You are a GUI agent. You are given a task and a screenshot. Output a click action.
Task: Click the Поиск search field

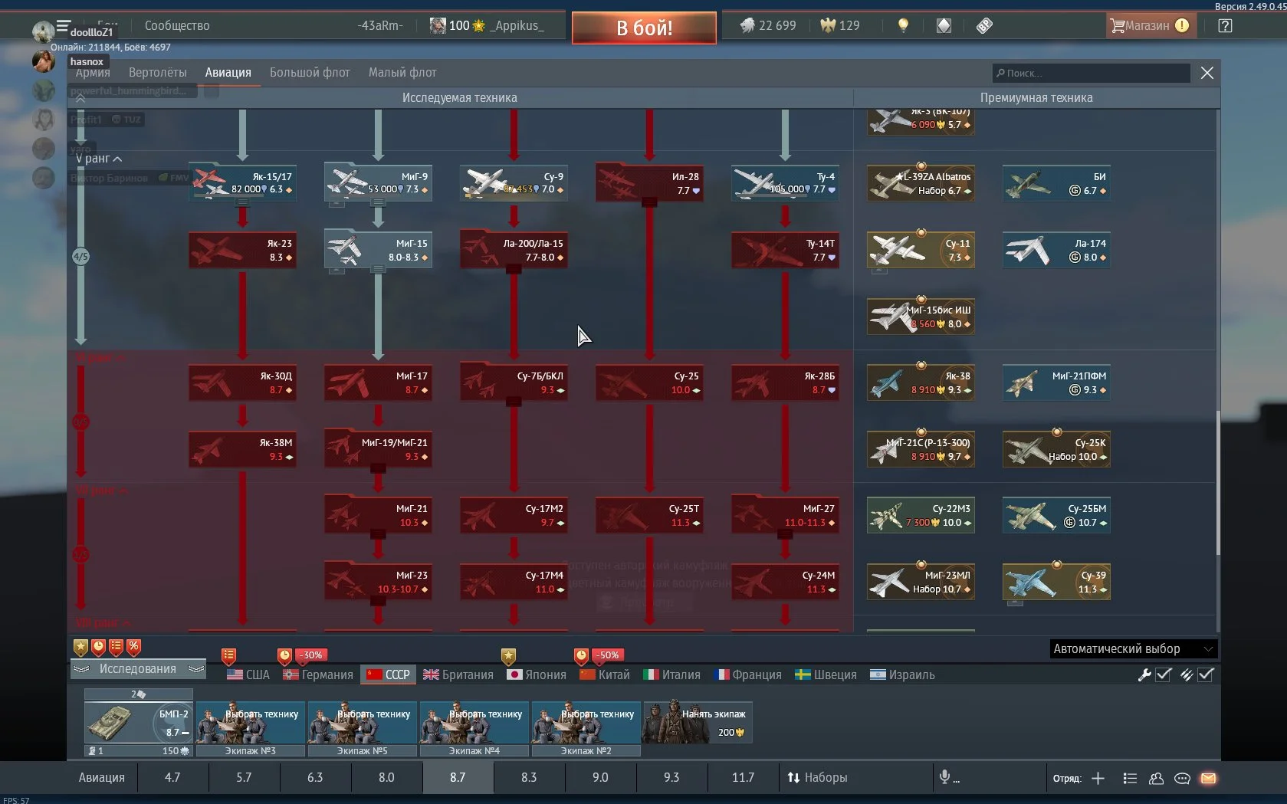tap(1092, 73)
